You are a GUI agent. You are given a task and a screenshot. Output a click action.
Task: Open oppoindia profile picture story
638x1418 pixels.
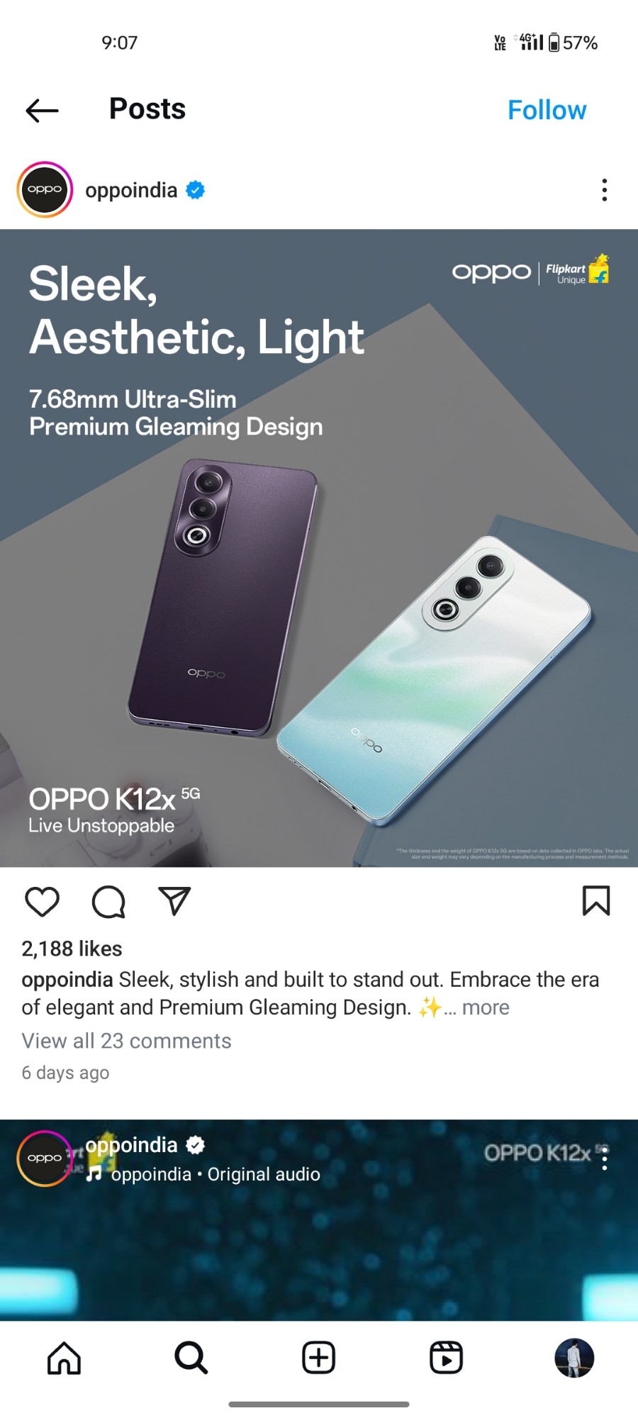45,189
